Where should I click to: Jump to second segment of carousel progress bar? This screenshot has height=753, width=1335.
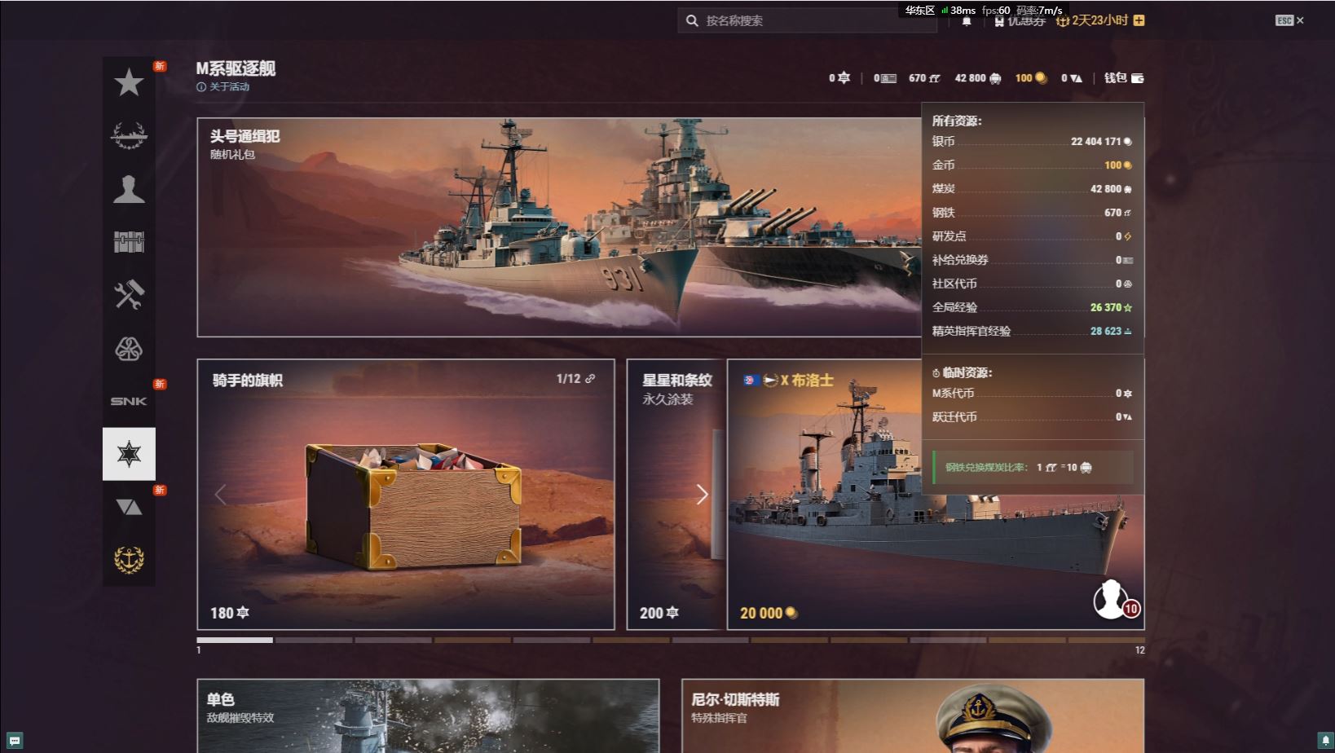(x=314, y=641)
